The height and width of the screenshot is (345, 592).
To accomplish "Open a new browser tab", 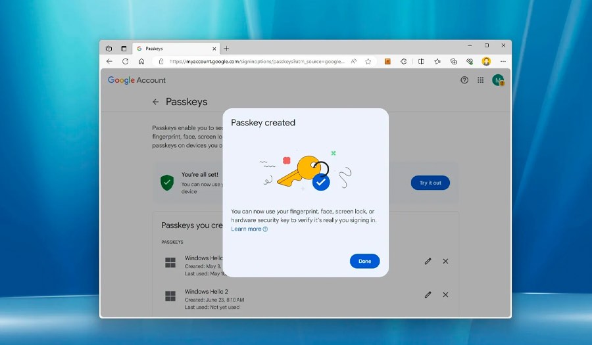I will [226, 48].
